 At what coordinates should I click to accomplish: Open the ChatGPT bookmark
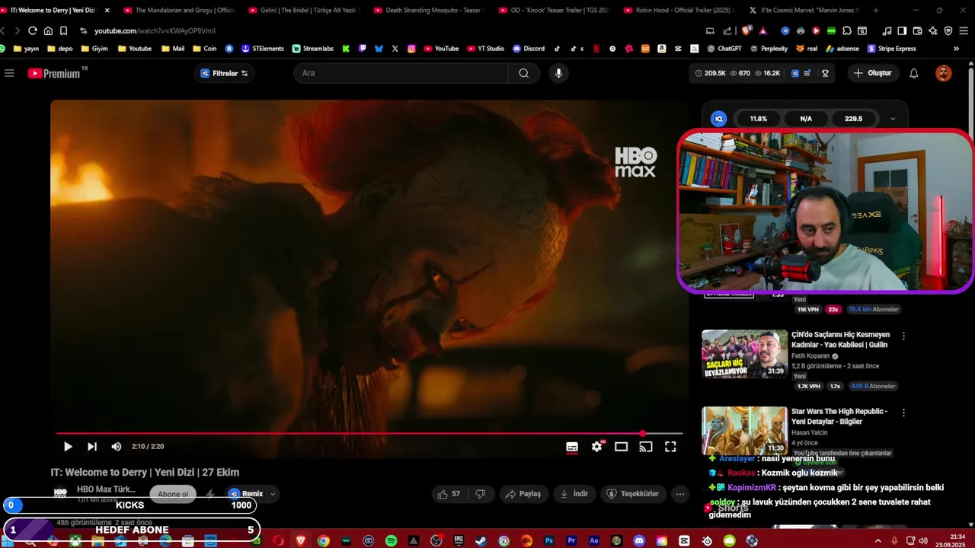point(724,49)
